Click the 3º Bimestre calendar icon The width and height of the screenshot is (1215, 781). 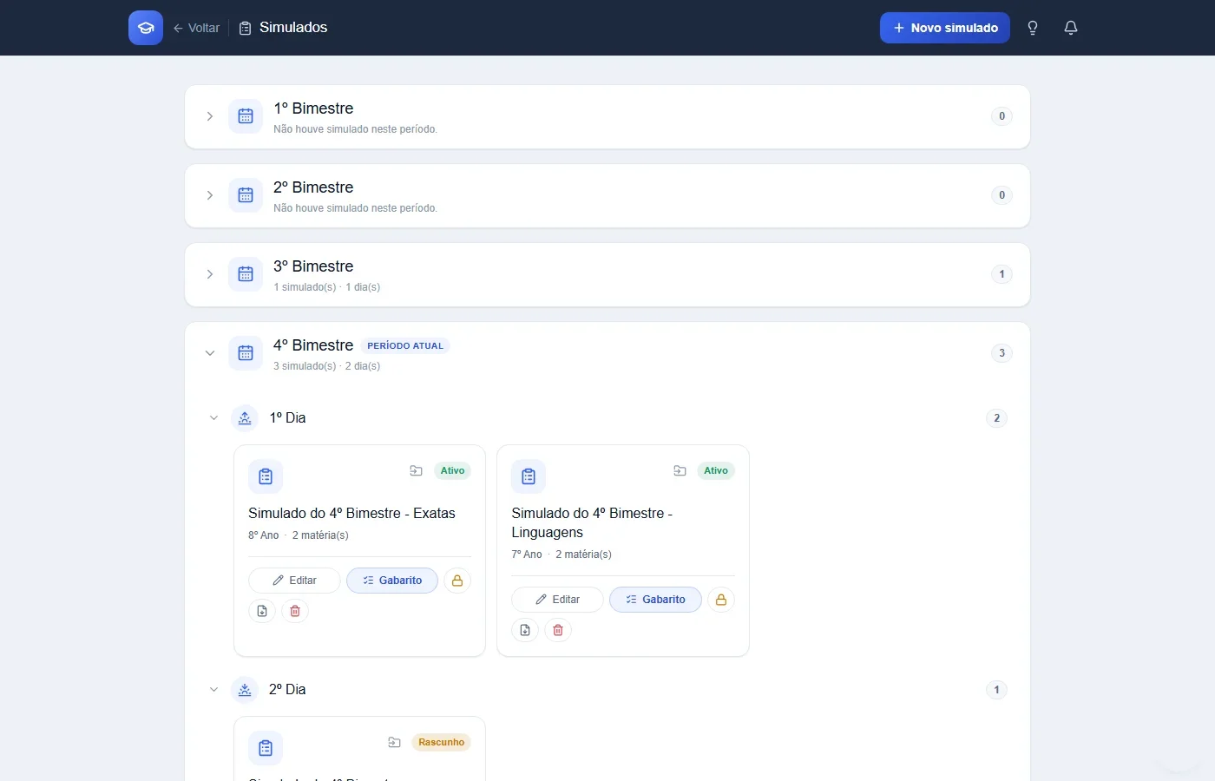coord(246,274)
